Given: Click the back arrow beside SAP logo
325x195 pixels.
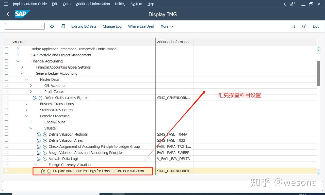Looking at the screenshot, I should (x=8, y=14).
